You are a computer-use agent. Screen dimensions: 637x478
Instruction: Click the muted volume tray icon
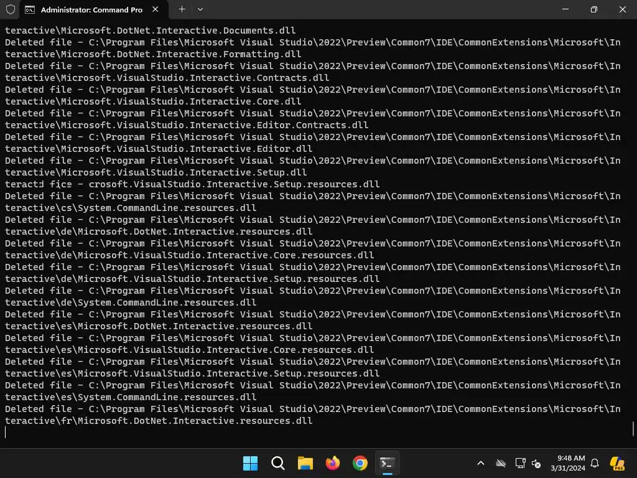[536, 463]
